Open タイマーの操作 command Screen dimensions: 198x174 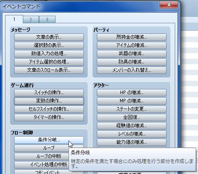tap(49, 117)
